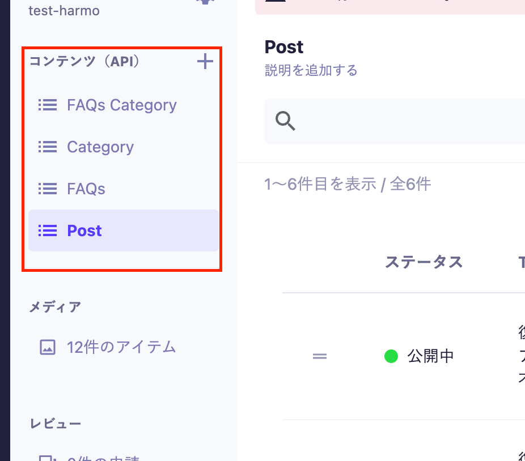Click the settings gear near test-harmo

(204, 2)
